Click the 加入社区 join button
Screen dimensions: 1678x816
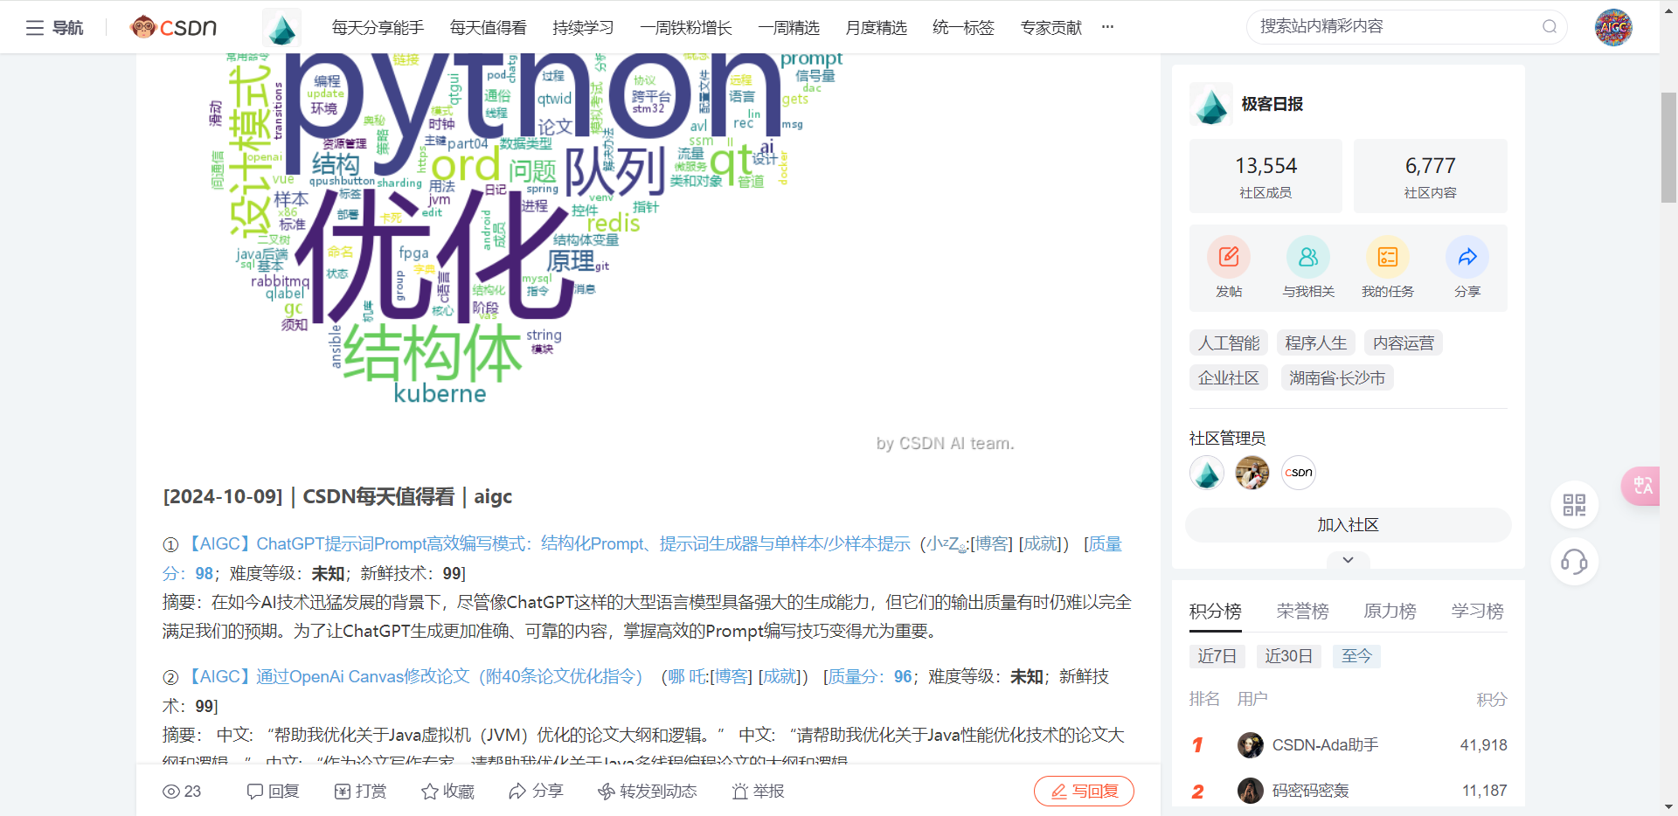(x=1348, y=525)
